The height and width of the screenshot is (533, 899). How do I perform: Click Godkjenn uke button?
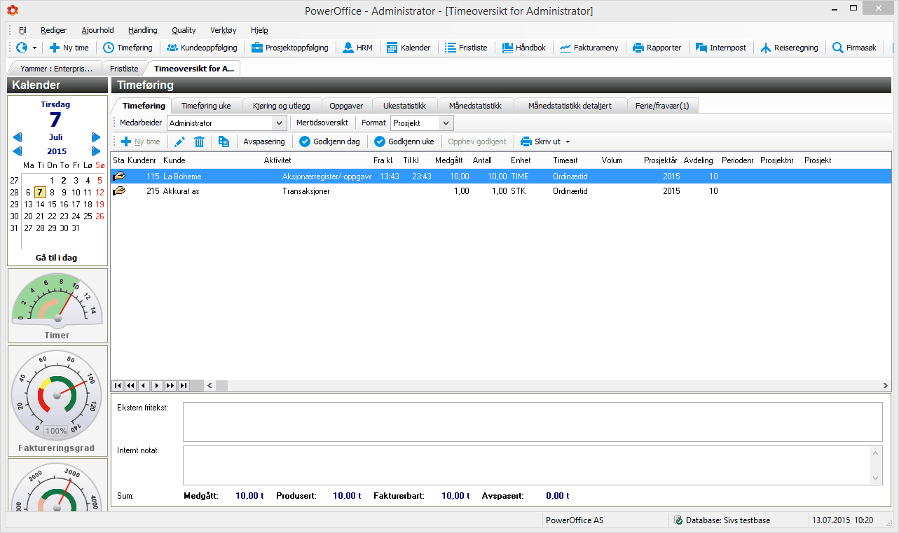click(x=404, y=141)
